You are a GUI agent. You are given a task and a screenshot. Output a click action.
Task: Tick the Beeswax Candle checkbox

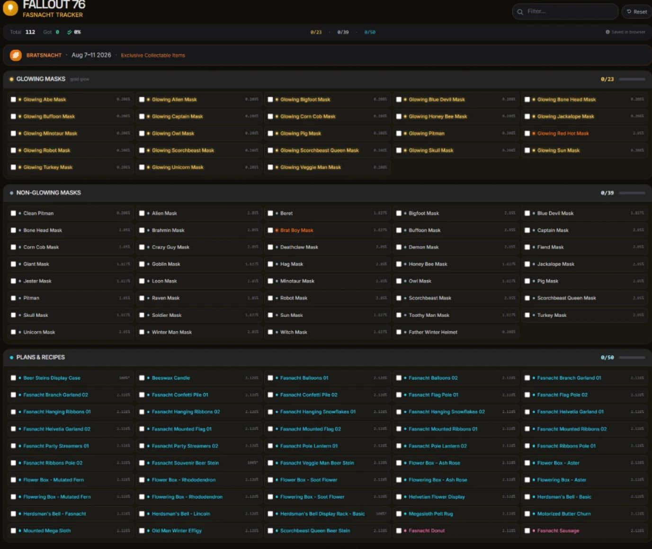click(142, 378)
